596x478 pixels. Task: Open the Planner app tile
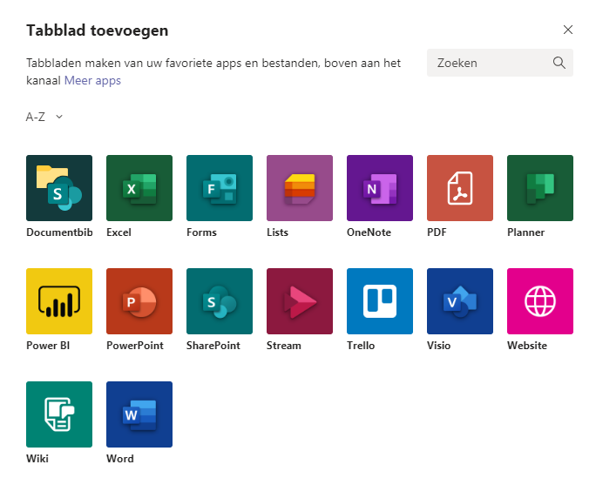click(x=540, y=188)
